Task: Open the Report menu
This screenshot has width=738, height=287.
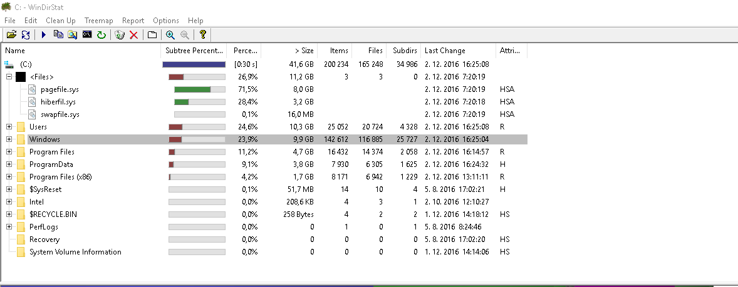Action: [133, 21]
